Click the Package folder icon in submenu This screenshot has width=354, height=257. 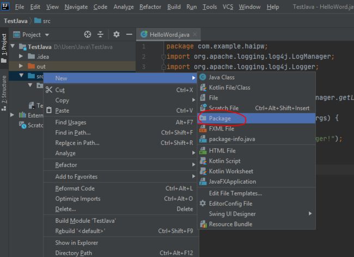(x=203, y=118)
